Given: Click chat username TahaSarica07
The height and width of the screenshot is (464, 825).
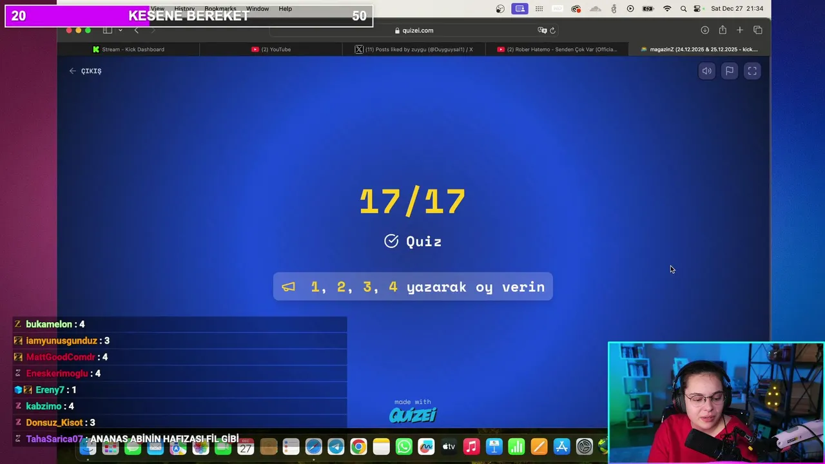Looking at the screenshot, I should pyautogui.click(x=55, y=439).
